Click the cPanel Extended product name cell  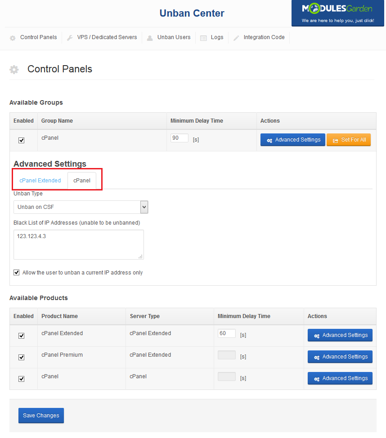[62, 333]
